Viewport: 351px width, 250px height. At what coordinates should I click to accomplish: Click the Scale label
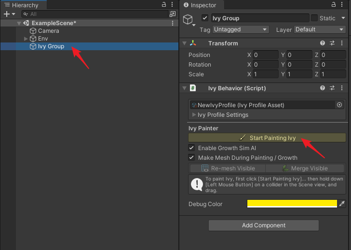point(196,74)
